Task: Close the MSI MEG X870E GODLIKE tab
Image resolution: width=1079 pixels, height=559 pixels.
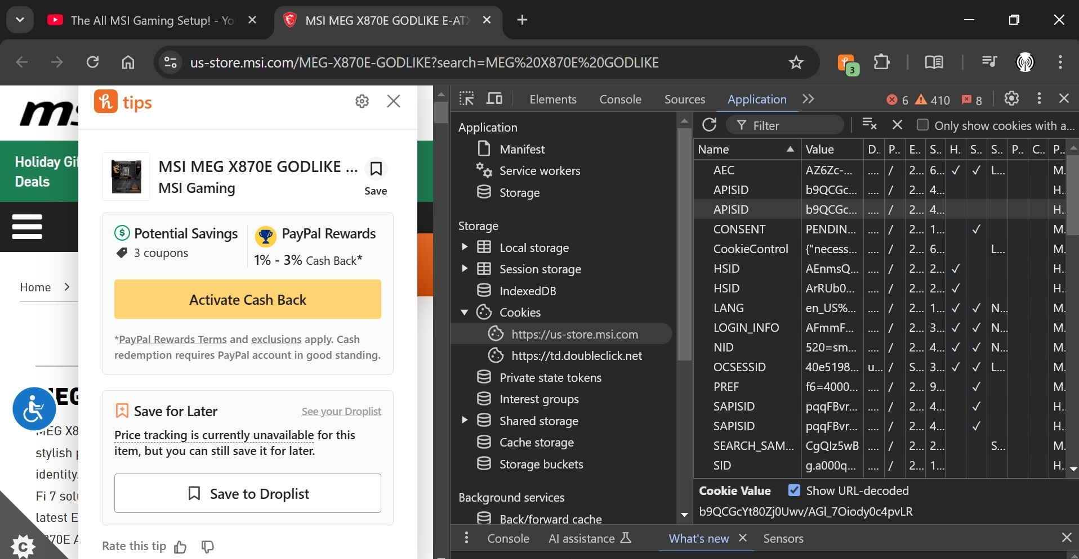Action: tap(487, 20)
